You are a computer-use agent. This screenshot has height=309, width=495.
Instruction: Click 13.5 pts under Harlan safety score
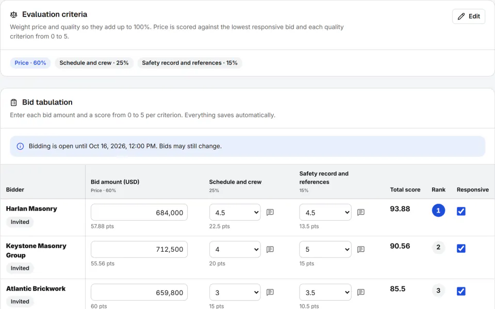309,226
